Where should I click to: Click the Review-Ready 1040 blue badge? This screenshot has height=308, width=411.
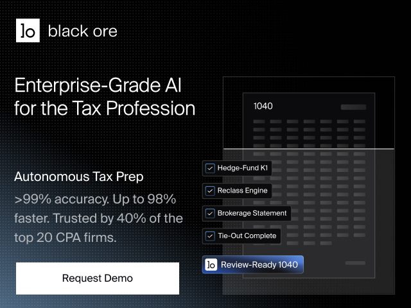pyautogui.click(x=253, y=264)
